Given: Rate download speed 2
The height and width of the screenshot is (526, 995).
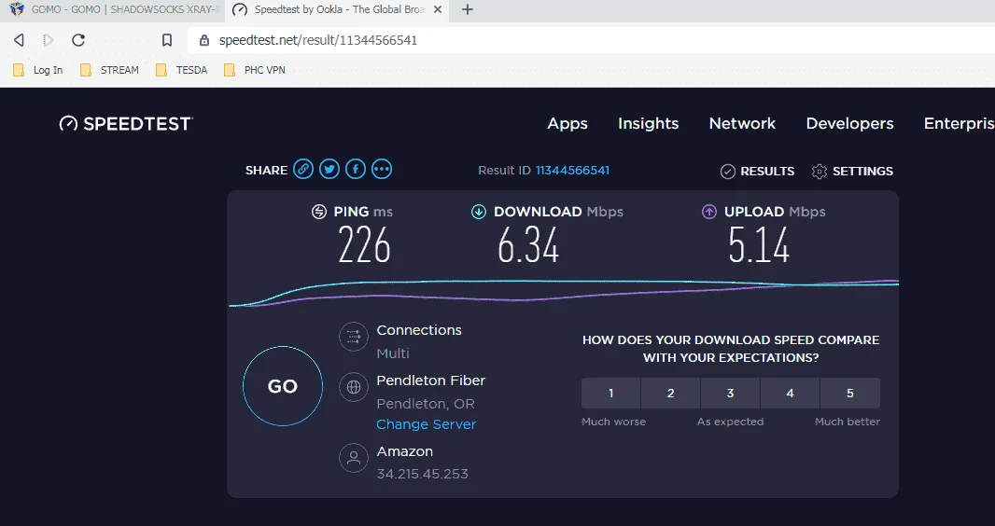Looking at the screenshot, I should point(671,394).
